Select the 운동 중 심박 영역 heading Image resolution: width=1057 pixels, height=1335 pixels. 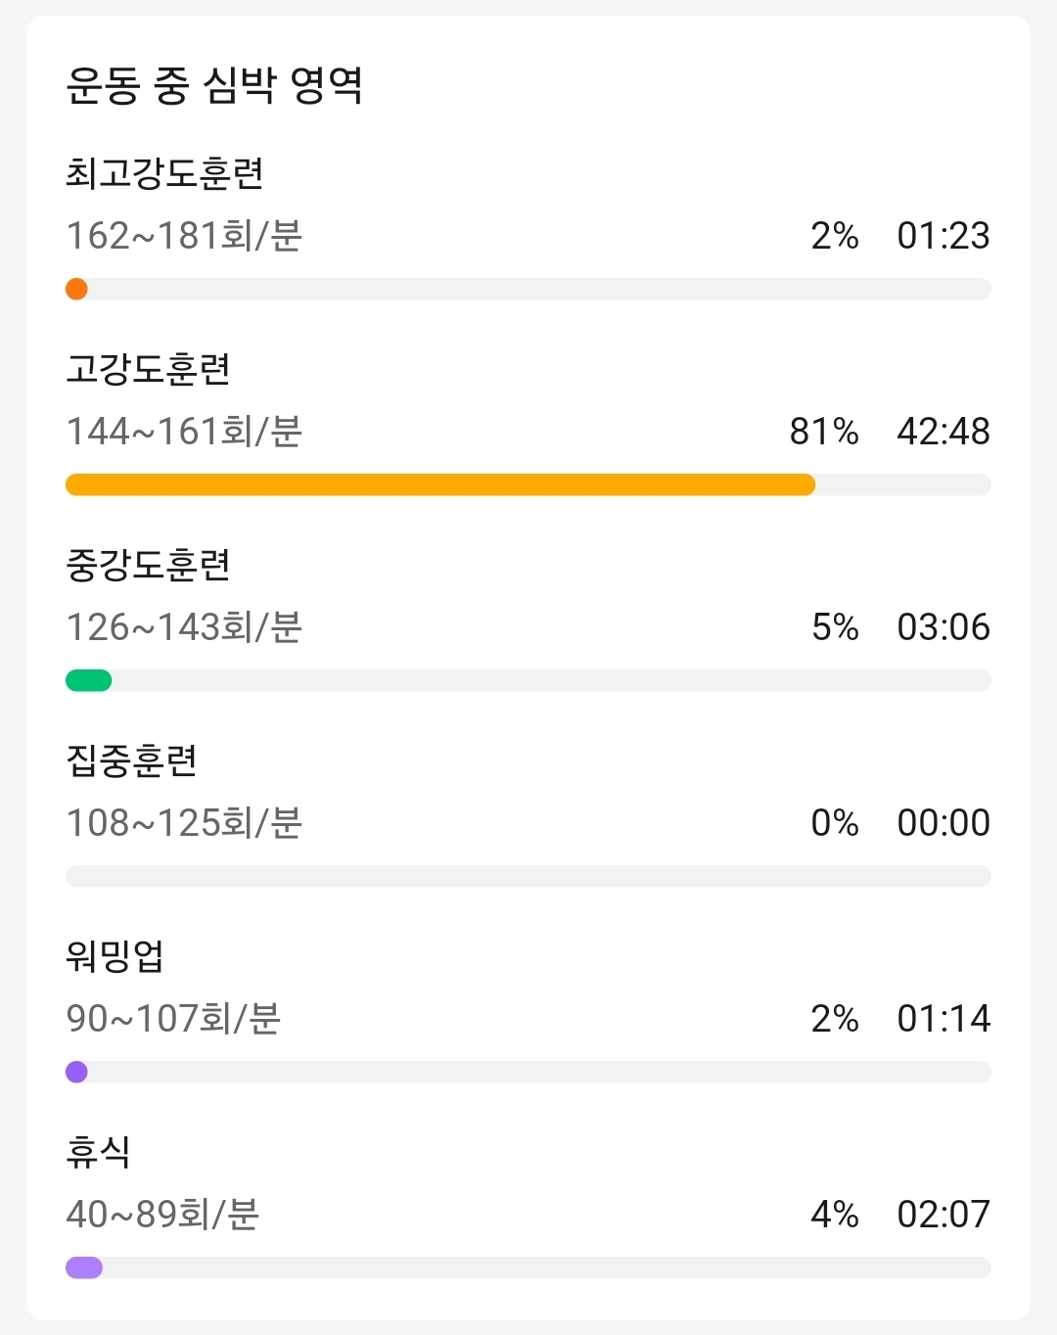click(x=214, y=85)
